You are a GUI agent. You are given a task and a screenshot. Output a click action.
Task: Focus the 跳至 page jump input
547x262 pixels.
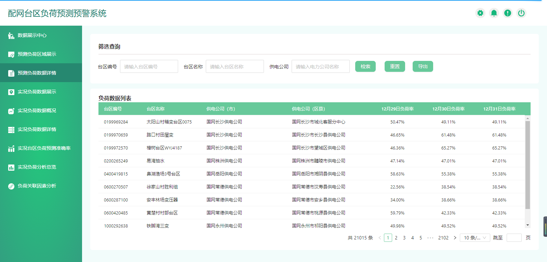(x=514, y=238)
